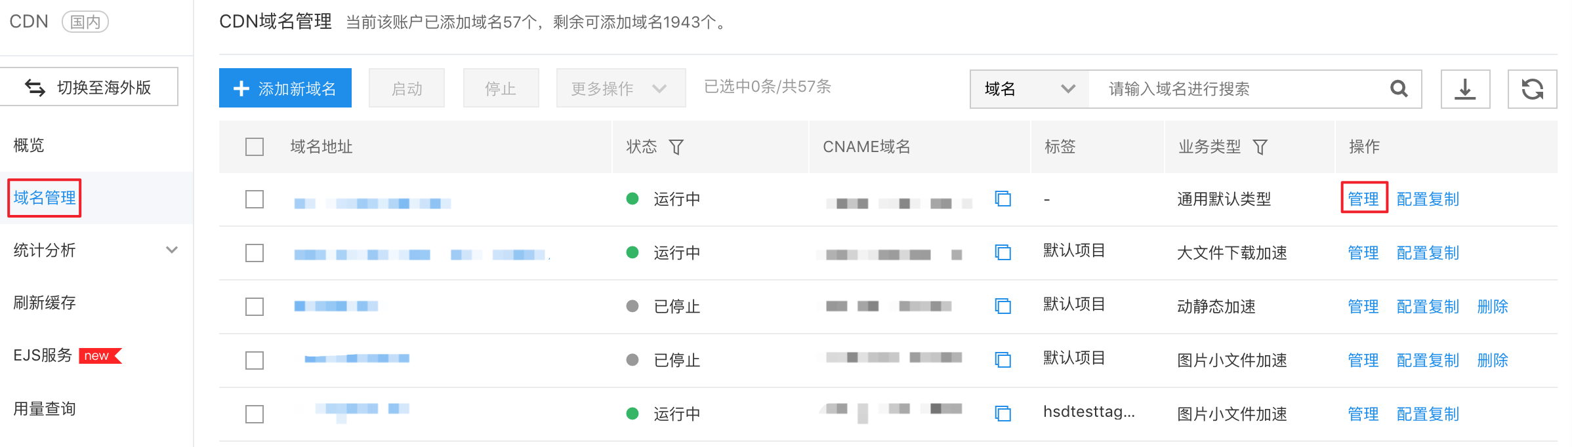Check the 动静态加速 row checkbox
This screenshot has width=1572, height=447.
(x=255, y=307)
